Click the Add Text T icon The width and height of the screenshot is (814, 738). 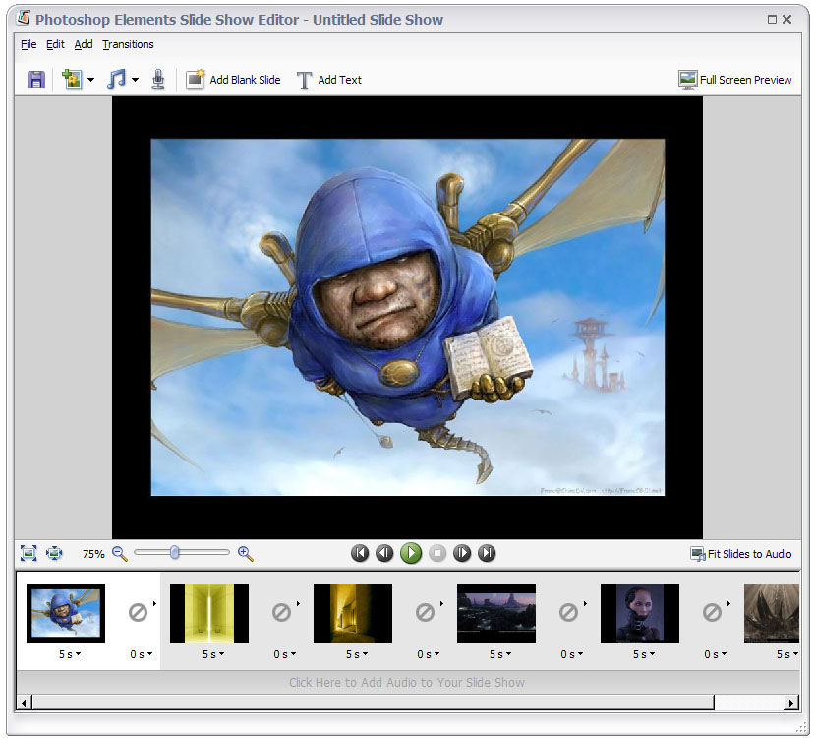[x=304, y=80]
